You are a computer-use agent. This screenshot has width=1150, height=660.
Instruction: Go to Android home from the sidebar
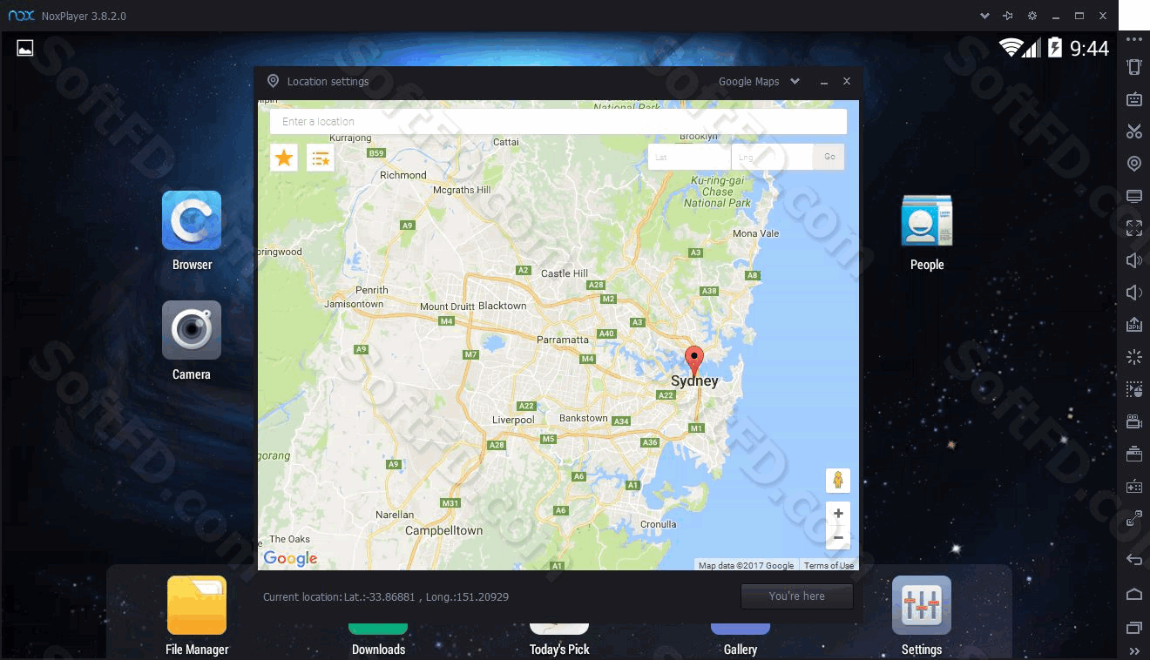(x=1133, y=594)
